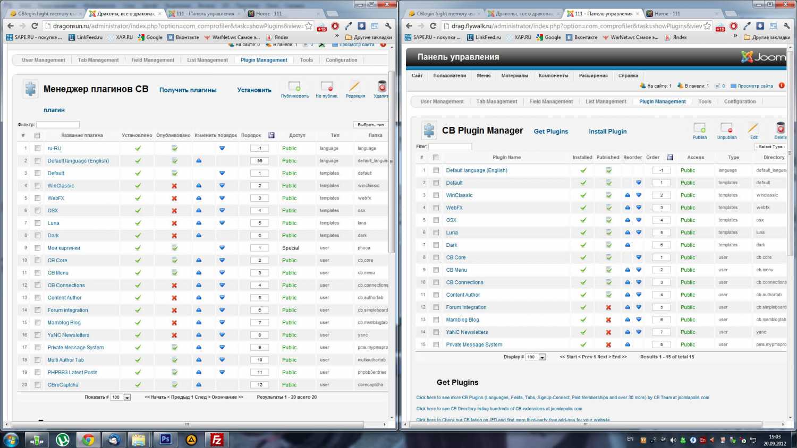Open Mamblog Blog plugin in left window
The width and height of the screenshot is (797, 448).
[x=64, y=323]
